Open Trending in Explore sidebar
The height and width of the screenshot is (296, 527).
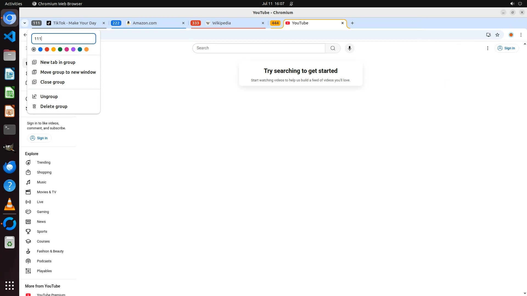[43, 163]
